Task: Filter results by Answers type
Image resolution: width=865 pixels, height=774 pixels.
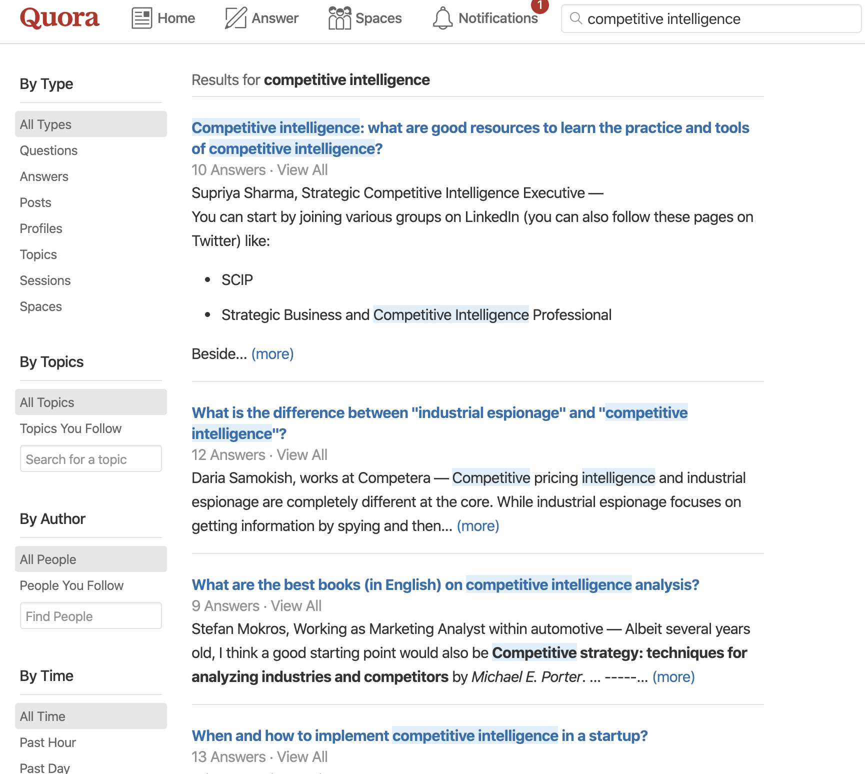Action: pyautogui.click(x=44, y=176)
